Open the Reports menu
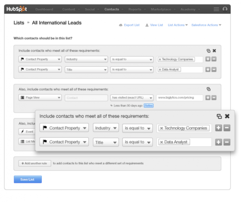The image size is (241, 202). (x=137, y=9)
